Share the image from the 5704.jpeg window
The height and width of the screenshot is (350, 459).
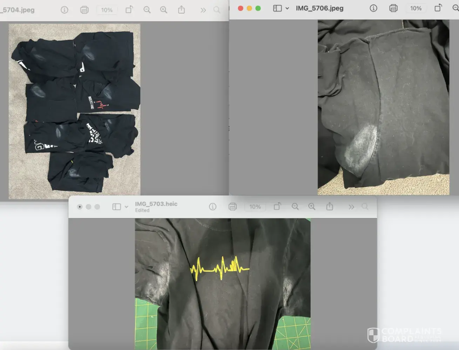click(x=181, y=9)
